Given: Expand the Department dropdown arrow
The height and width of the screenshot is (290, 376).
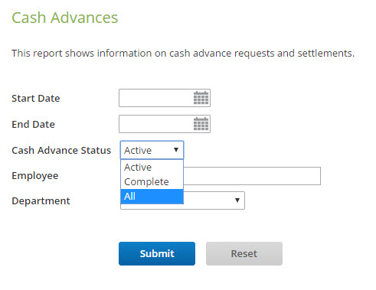Looking at the screenshot, I should point(237,200).
